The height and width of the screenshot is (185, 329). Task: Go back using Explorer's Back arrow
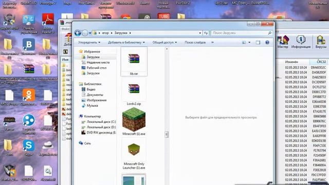point(78,33)
